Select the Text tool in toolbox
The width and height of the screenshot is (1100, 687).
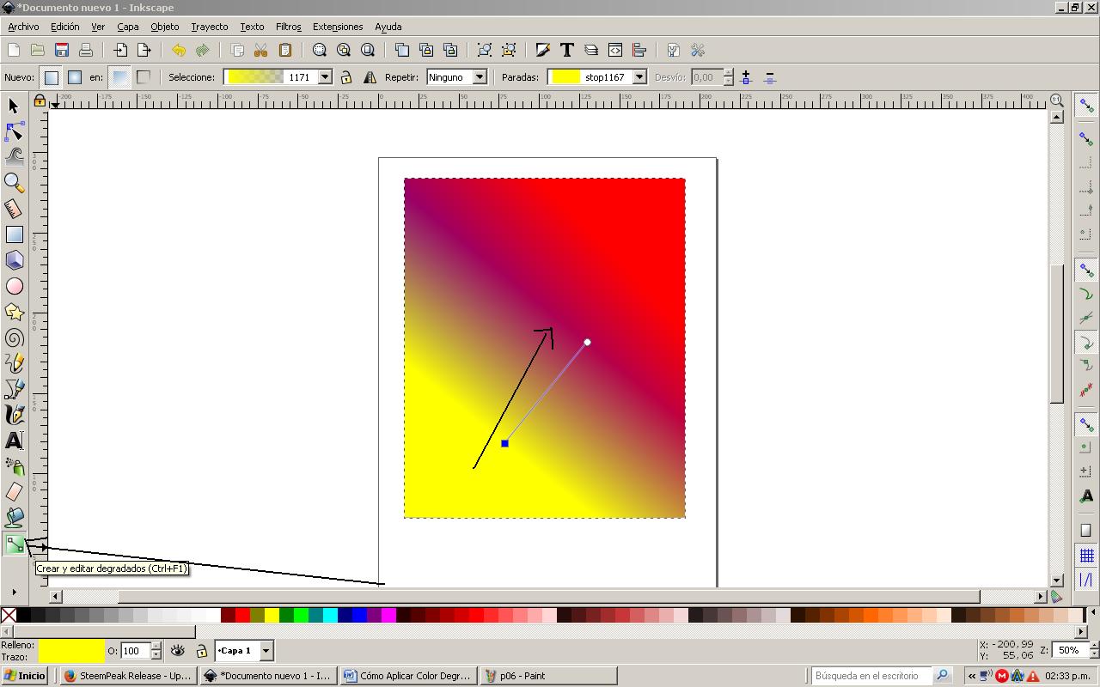coord(14,441)
